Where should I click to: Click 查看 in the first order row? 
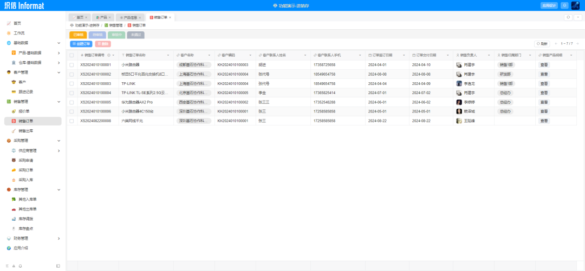[544, 65]
